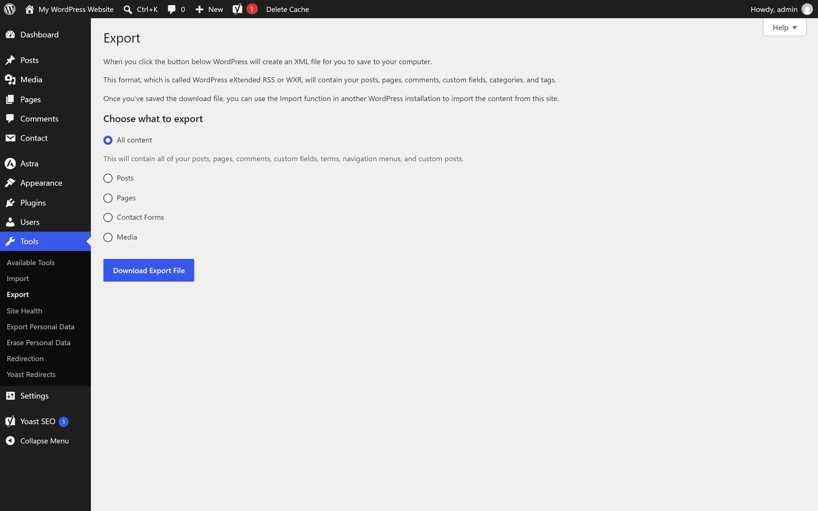818x511 pixels.
Task: Click the Download Export File button
Action: [x=149, y=270]
